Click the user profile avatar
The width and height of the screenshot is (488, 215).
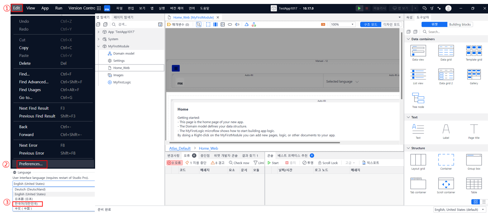coord(448,8)
